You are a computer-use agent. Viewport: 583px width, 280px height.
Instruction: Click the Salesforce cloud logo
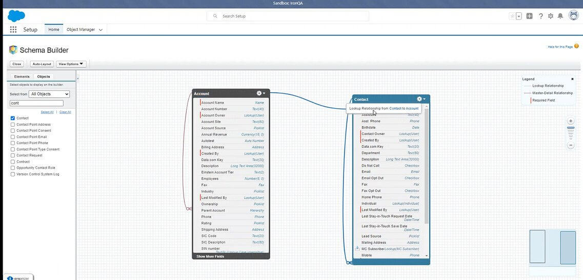point(16,16)
